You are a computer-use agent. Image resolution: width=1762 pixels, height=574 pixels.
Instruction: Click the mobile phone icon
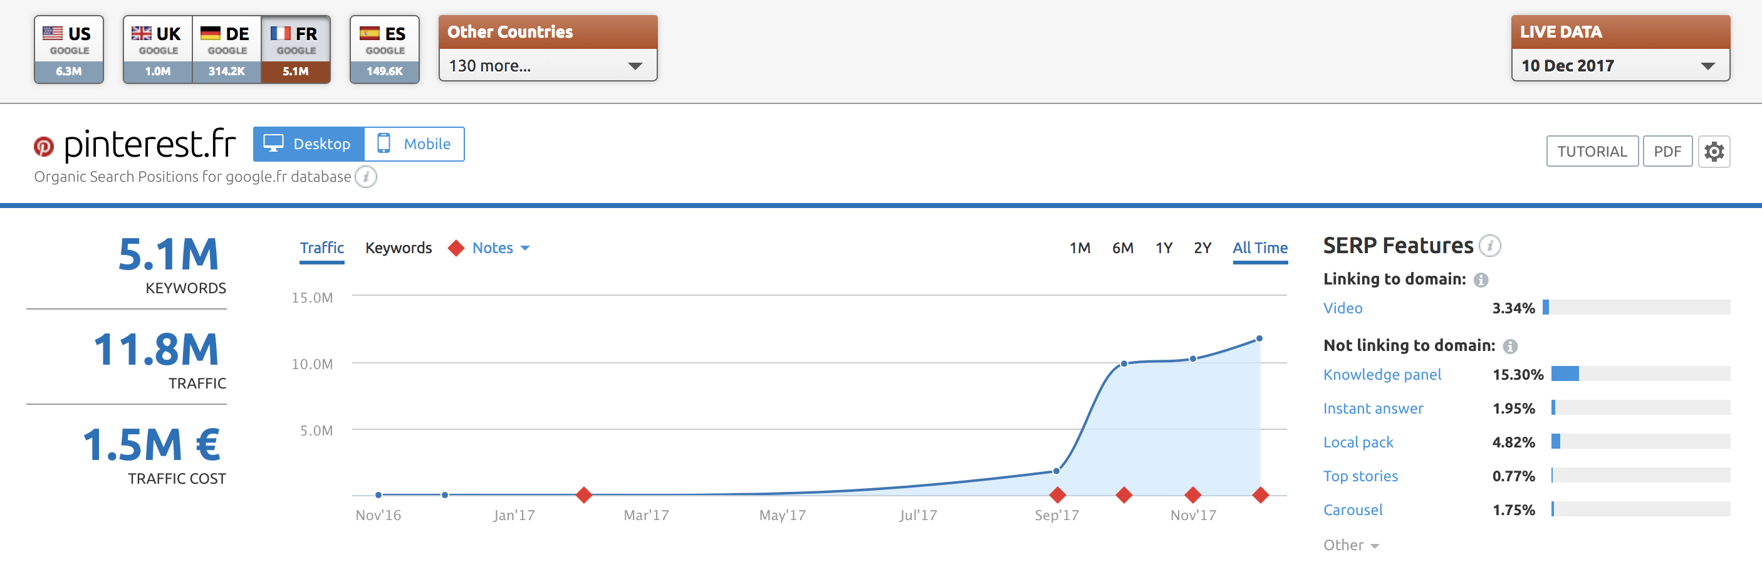coord(383,143)
